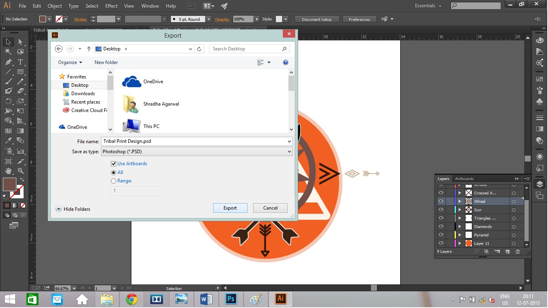Image resolution: width=548 pixels, height=308 pixels.
Task: Open the File menu
Action: click(x=22, y=6)
